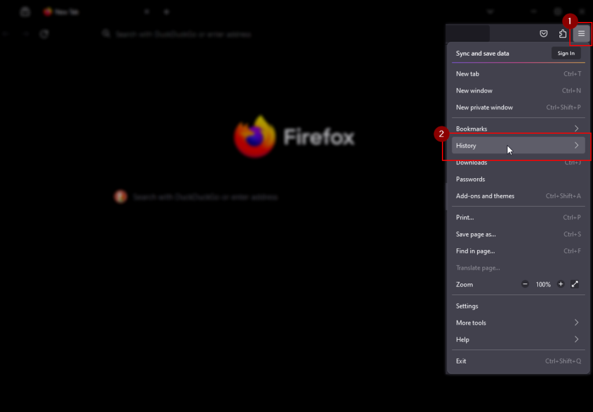Image resolution: width=593 pixels, height=412 pixels.
Task: Choose Add-ons and themes
Action: pyautogui.click(x=485, y=196)
